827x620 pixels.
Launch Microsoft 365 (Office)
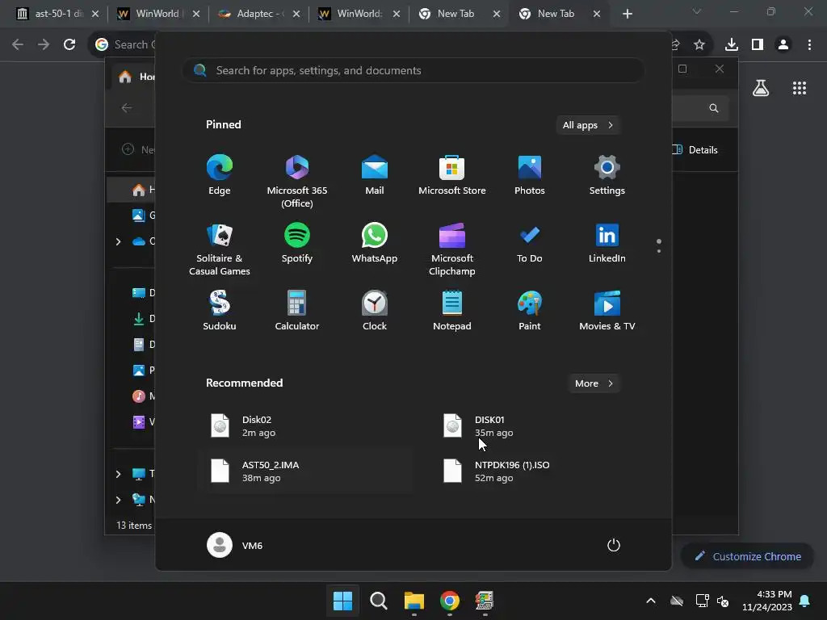tap(297, 181)
